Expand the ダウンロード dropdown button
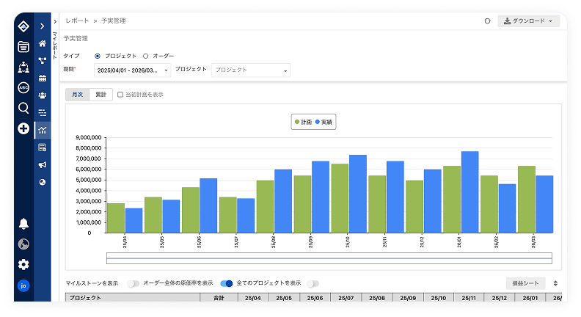Screen dimensions: 581x317 pos(528,21)
